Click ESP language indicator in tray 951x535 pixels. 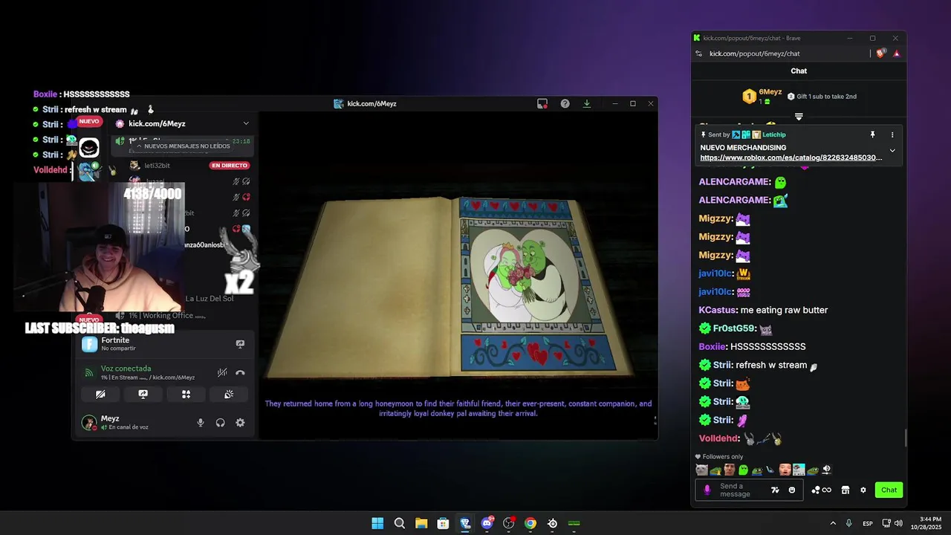click(868, 523)
